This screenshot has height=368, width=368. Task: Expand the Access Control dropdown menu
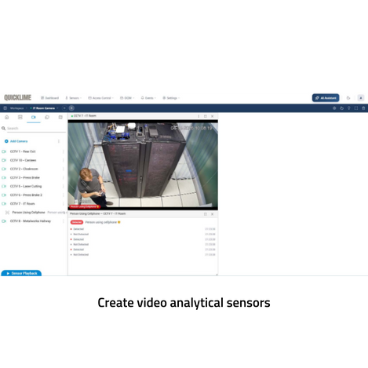(x=101, y=98)
